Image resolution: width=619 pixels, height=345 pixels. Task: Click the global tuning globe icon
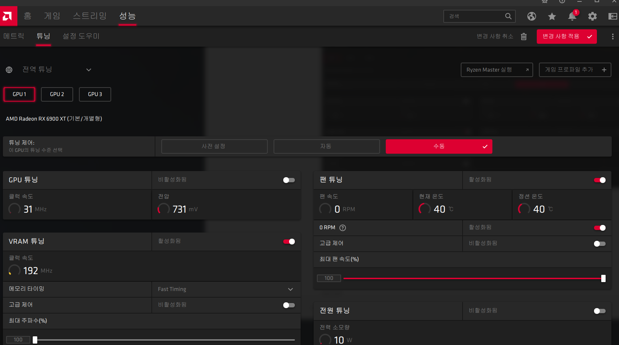pos(9,70)
